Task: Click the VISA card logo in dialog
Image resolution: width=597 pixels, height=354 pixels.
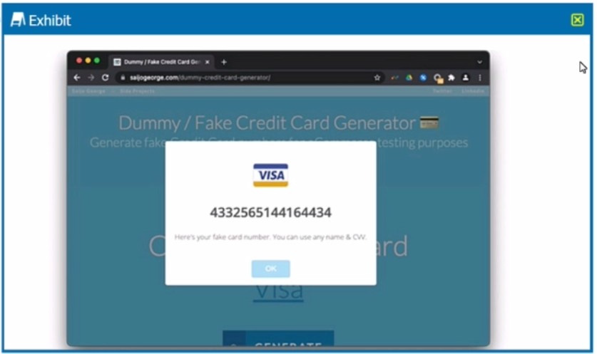Action: click(271, 175)
